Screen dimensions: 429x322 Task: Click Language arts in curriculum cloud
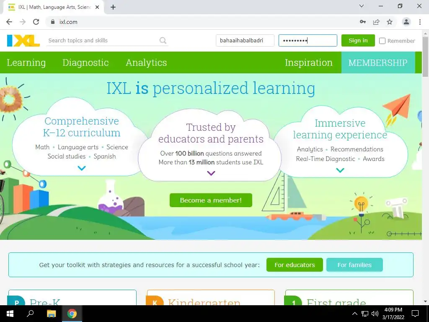pos(78,147)
